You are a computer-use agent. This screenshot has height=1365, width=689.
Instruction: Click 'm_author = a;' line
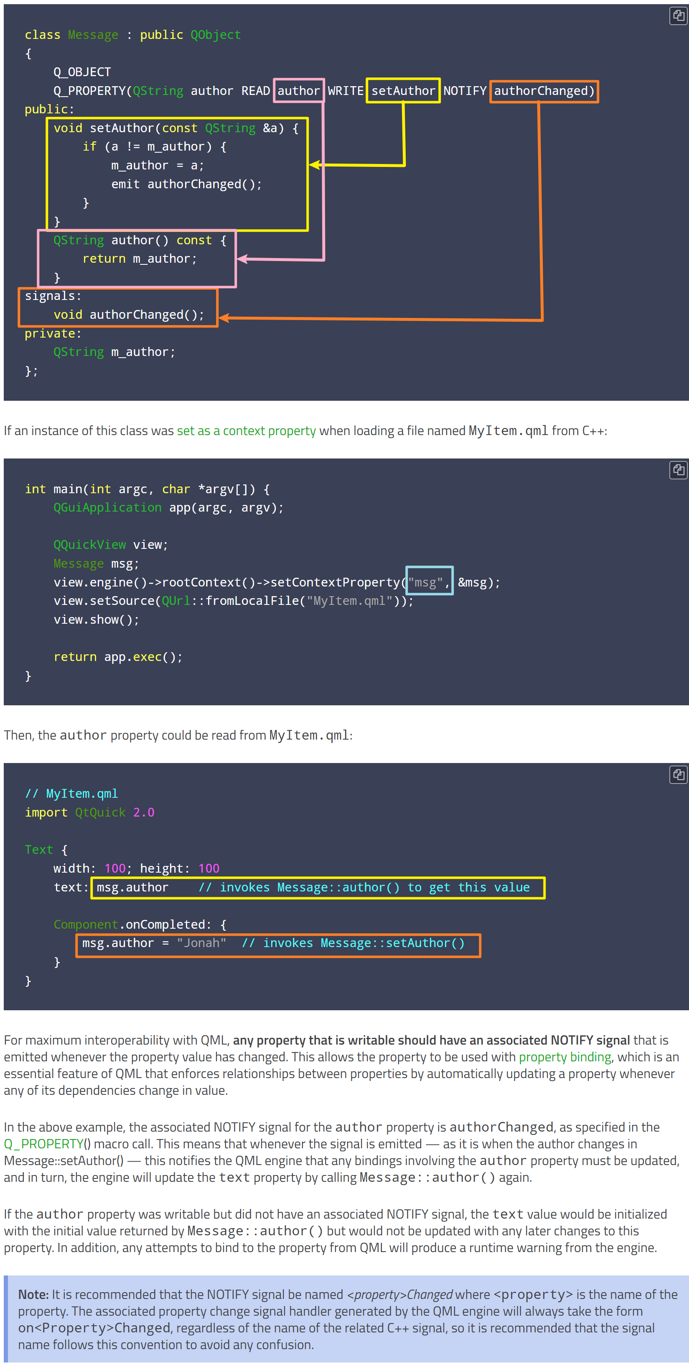click(157, 165)
